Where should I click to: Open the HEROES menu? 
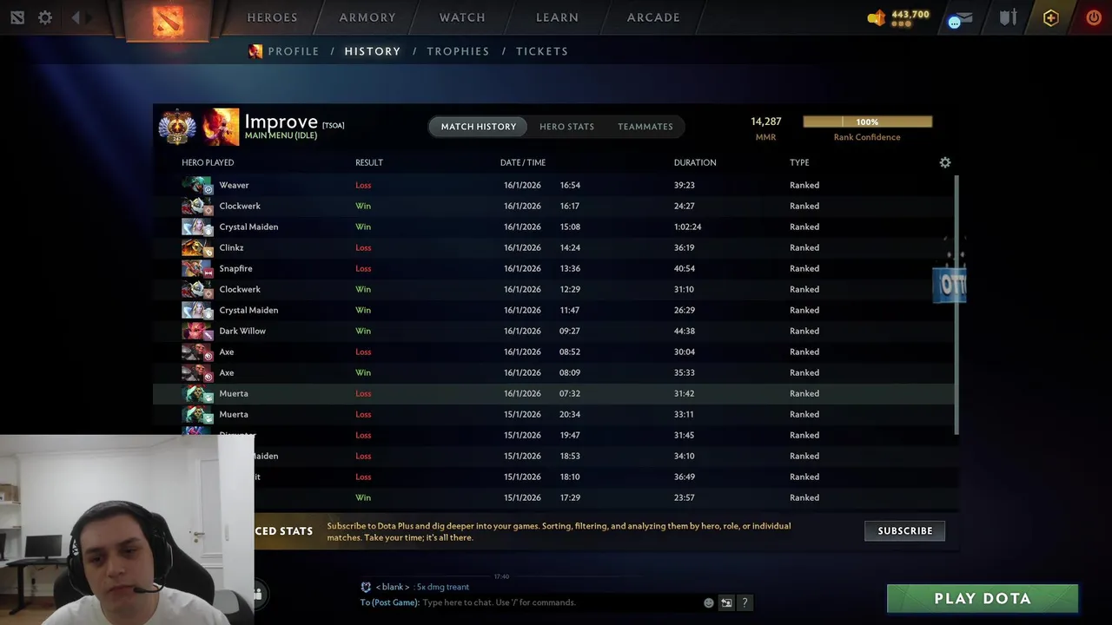(272, 17)
